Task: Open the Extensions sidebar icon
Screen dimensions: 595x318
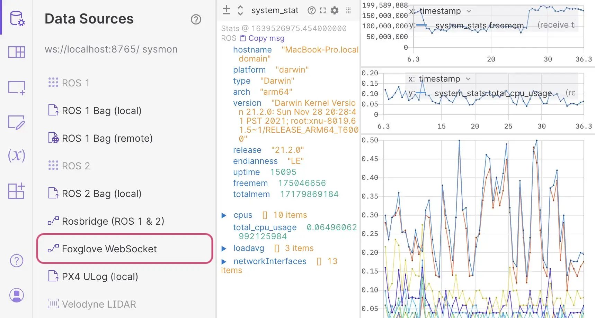Action: point(16,191)
